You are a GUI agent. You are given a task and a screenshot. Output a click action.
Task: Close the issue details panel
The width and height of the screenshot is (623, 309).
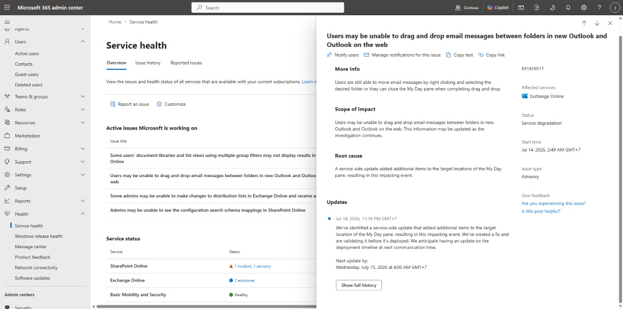(x=610, y=23)
